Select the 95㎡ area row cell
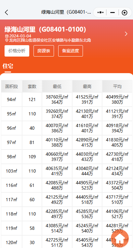The image size is (133, 248). click(12, 114)
